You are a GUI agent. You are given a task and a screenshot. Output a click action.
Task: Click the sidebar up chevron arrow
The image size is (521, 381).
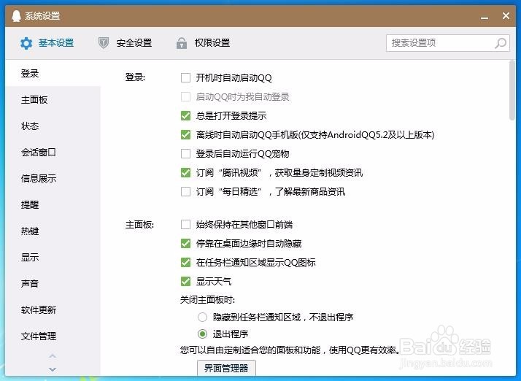pyautogui.click(x=53, y=356)
